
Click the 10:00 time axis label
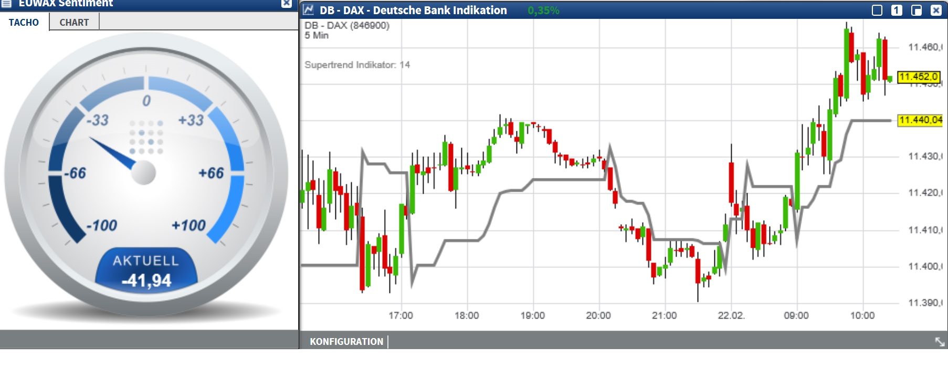tap(862, 316)
